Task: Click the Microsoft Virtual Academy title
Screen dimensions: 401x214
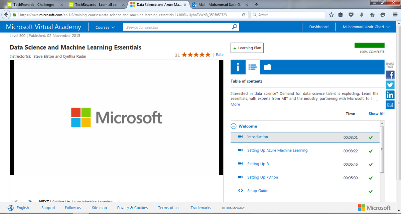Action: [x=43, y=27]
